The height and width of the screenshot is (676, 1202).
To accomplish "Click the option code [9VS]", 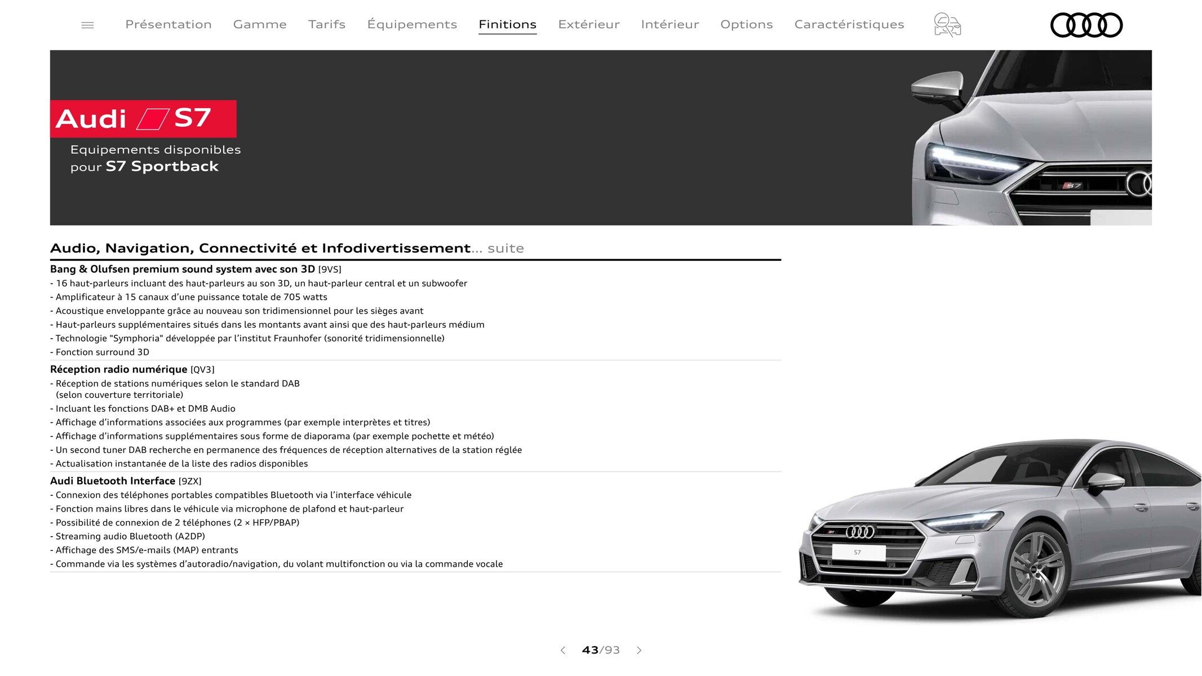I will 330,269.
